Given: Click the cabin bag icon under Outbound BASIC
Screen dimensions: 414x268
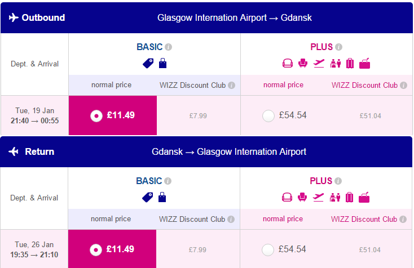Looking at the screenshot, I should pyautogui.click(x=162, y=63).
